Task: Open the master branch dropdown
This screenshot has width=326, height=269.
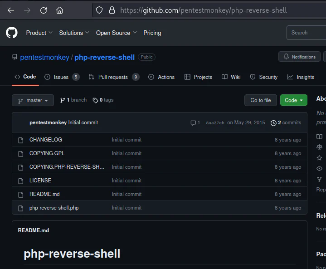Action: 33,100
